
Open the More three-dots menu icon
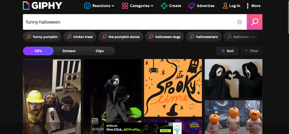tap(247, 6)
